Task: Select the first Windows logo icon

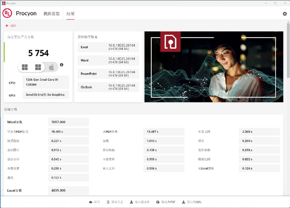Action: tap(25, 67)
